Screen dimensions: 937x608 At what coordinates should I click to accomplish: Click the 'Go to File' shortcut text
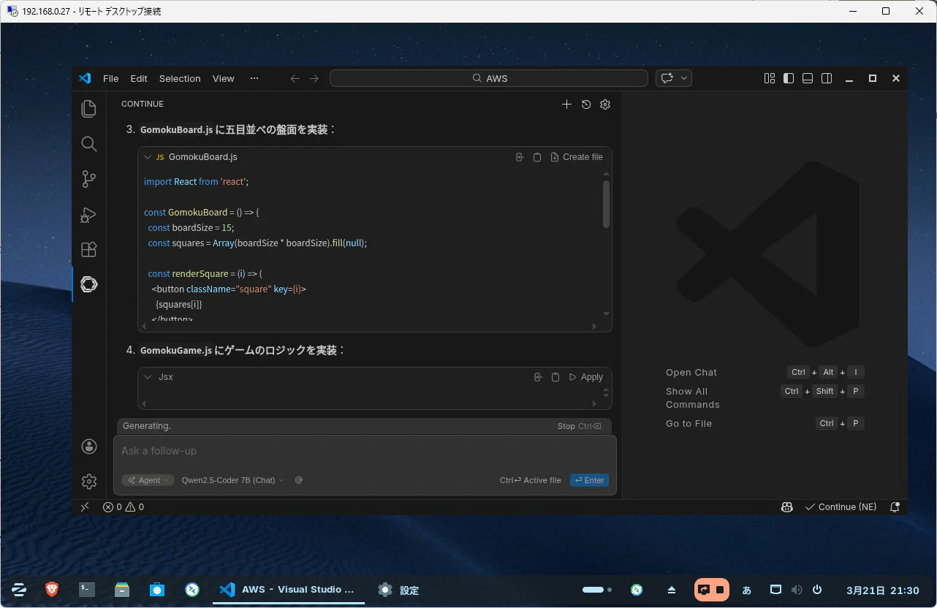pos(688,423)
